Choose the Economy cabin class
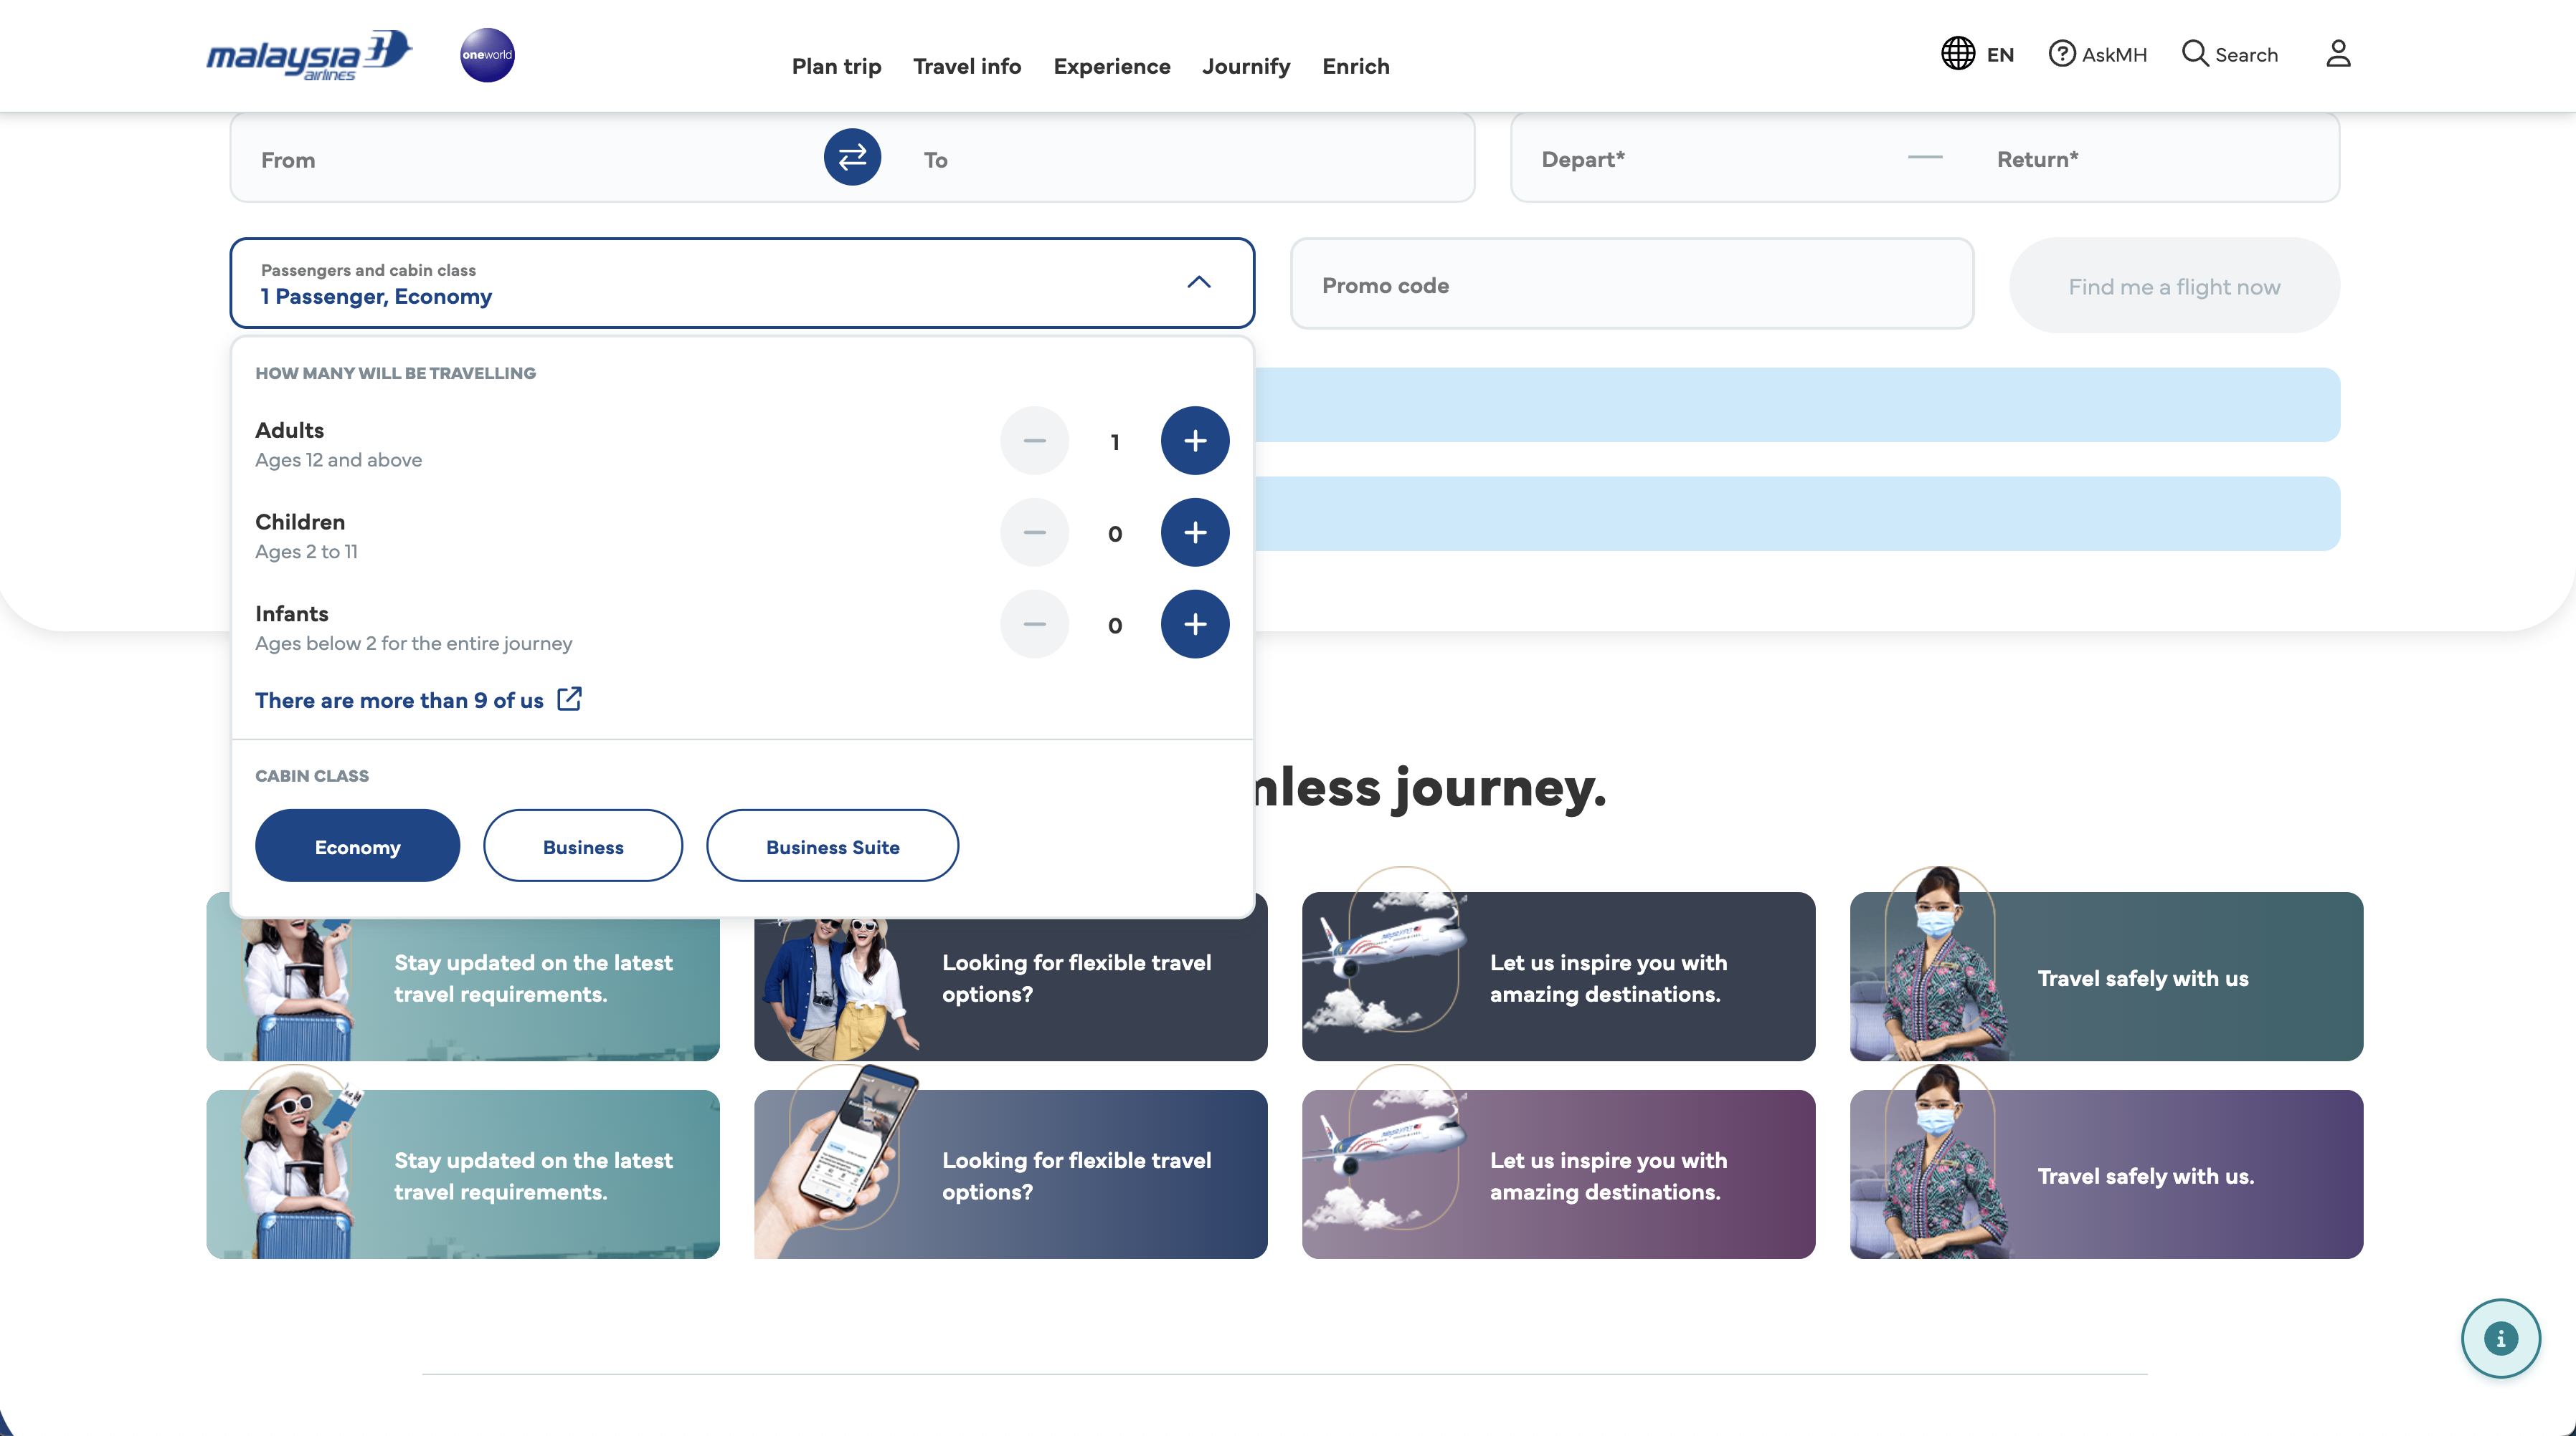The image size is (2576, 1436). (357, 846)
